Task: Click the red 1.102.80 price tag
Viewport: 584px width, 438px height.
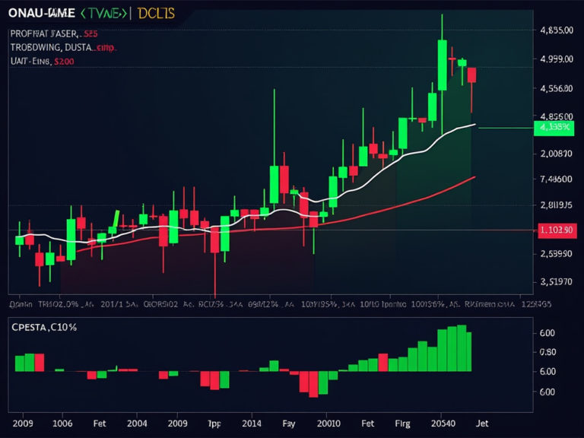Action: [x=555, y=231]
